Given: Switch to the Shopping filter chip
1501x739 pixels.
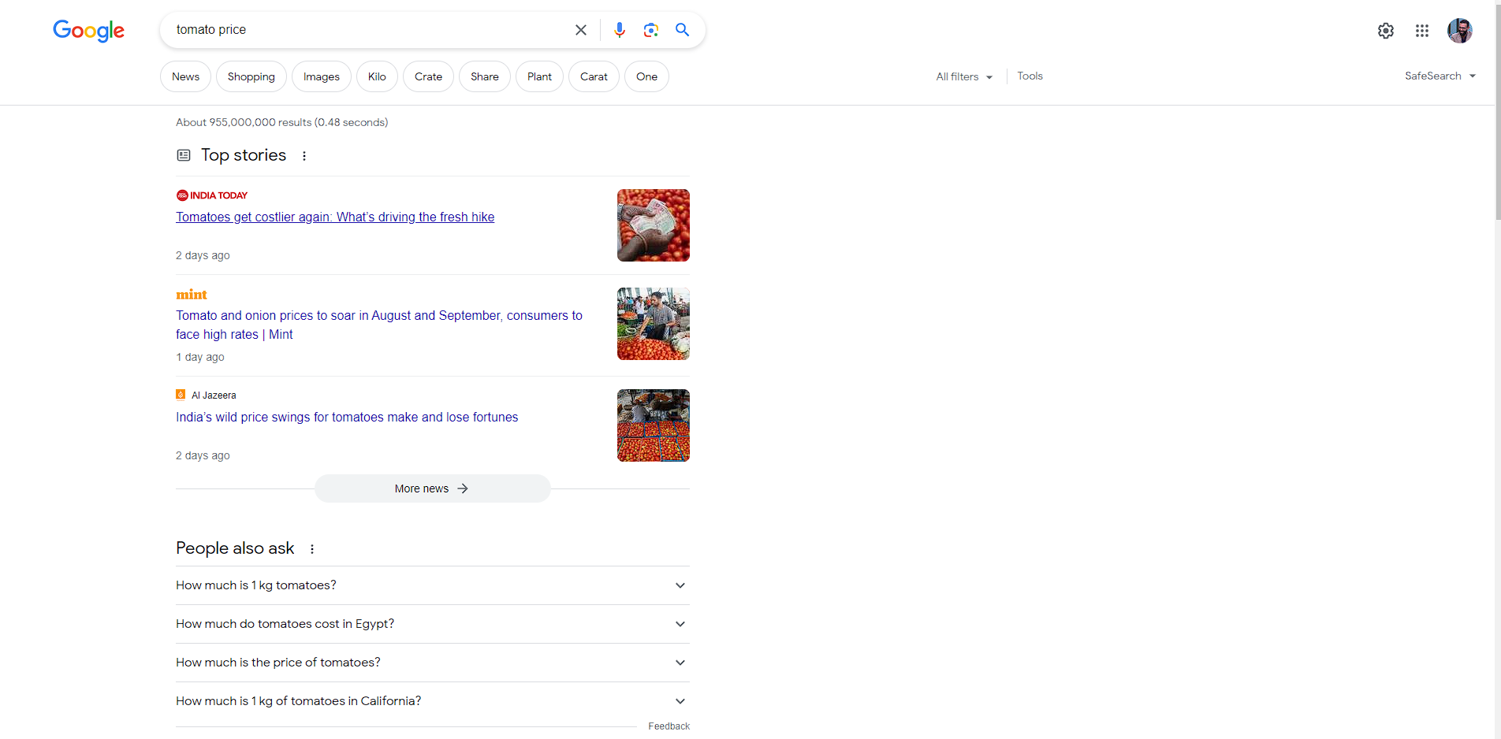Looking at the screenshot, I should point(251,76).
